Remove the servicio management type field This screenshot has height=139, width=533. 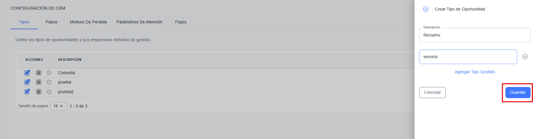pos(525,57)
